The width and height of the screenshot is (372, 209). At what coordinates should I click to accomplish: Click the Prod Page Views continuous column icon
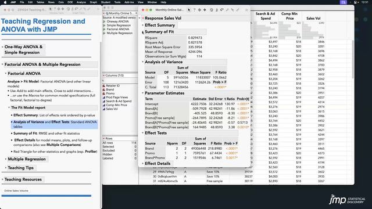pyautogui.click(x=104, y=98)
